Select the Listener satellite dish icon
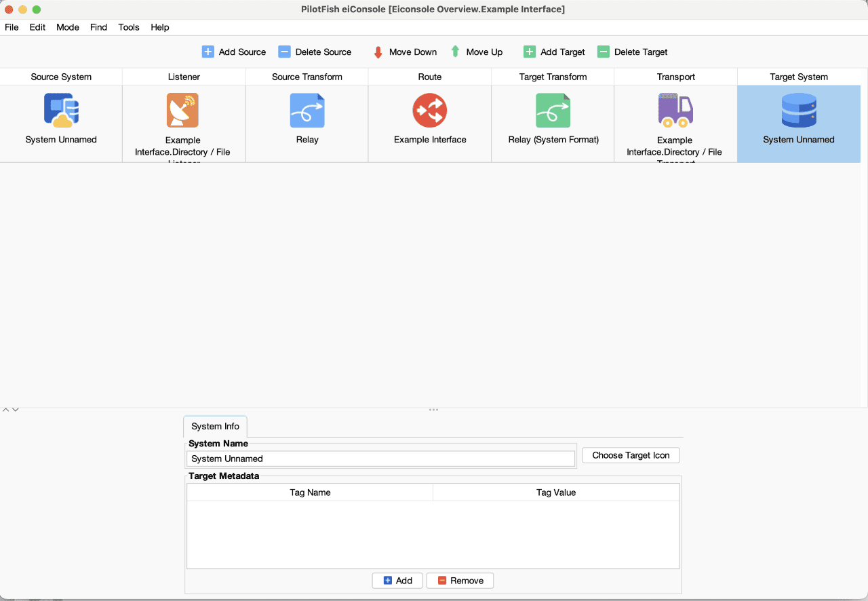The image size is (868, 601). 183,110
